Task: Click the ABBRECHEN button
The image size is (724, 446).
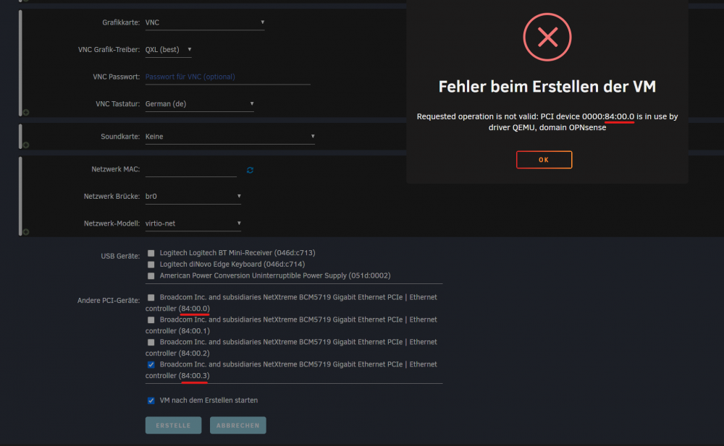Action: tap(237, 425)
